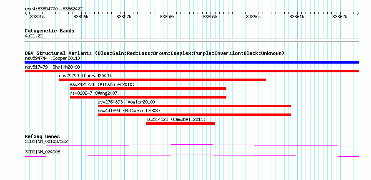Select the red nsv517479 loss bar
The image size is (371, 180).
point(192,71)
